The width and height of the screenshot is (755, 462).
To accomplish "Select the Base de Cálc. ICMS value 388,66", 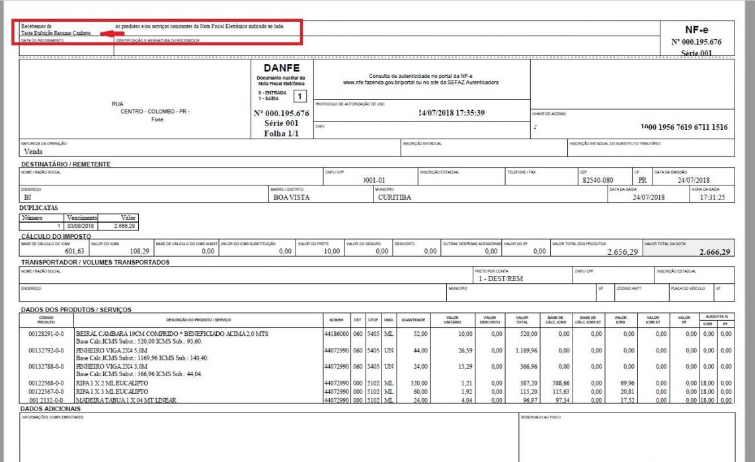I will click(x=561, y=383).
